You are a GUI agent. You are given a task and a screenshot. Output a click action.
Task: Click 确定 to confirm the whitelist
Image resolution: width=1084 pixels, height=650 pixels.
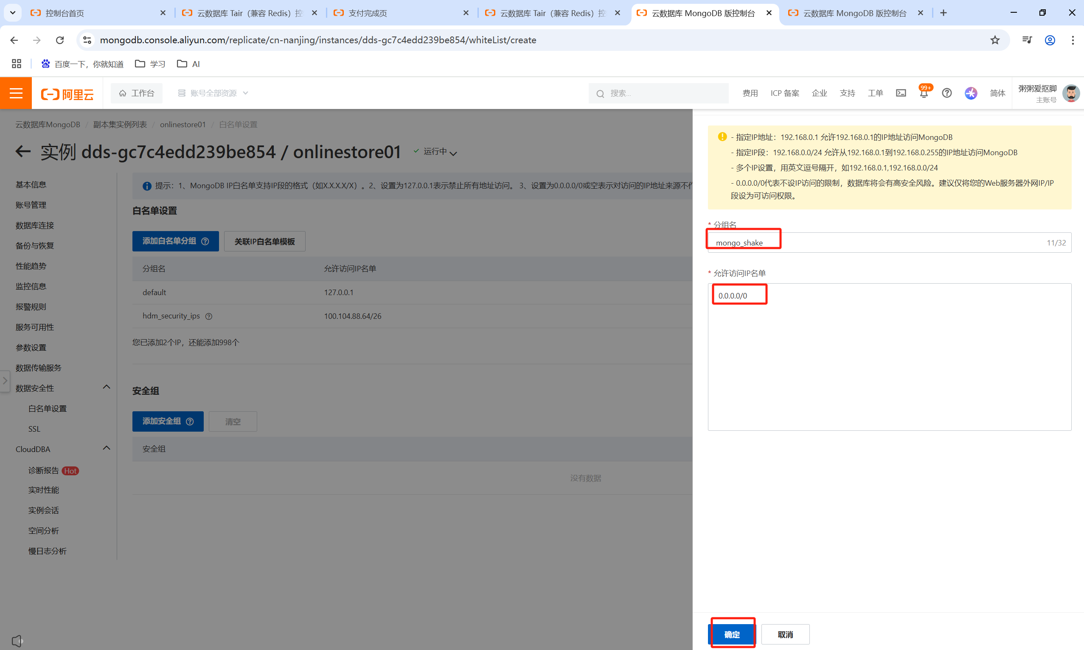(732, 634)
